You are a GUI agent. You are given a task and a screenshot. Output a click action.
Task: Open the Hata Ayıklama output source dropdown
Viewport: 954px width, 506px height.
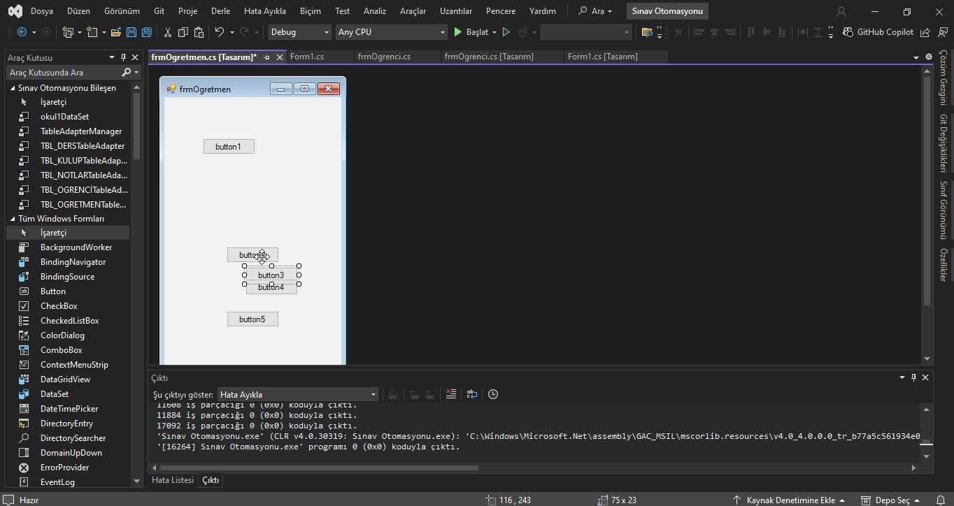298,395
